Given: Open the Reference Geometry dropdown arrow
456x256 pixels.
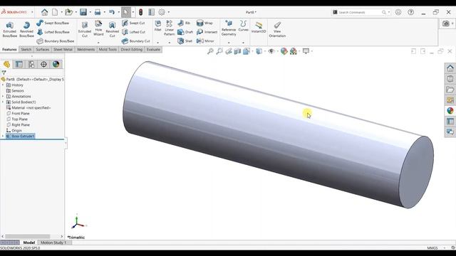Looking at the screenshot, I should [x=229, y=43].
